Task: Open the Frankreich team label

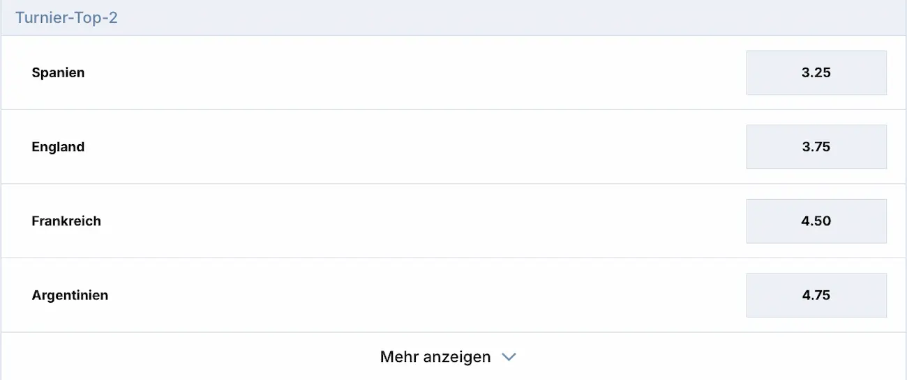Action: [x=66, y=221]
